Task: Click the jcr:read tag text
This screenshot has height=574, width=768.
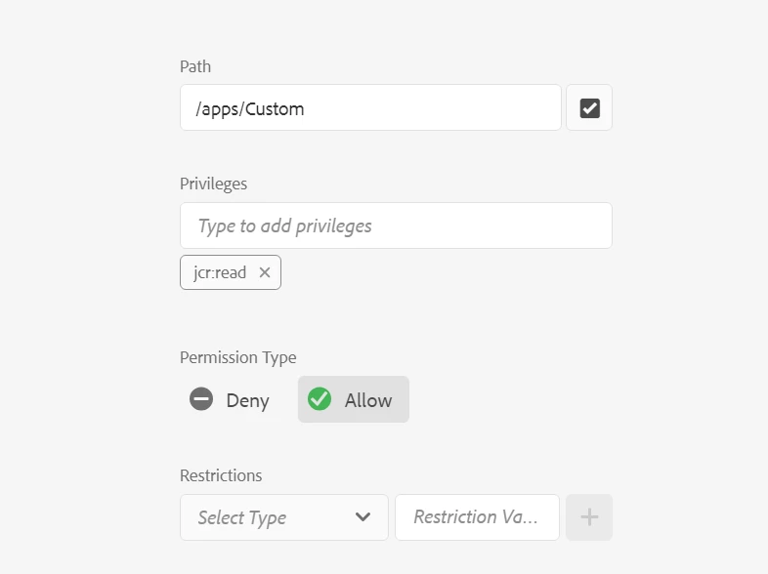Action: tap(220, 273)
